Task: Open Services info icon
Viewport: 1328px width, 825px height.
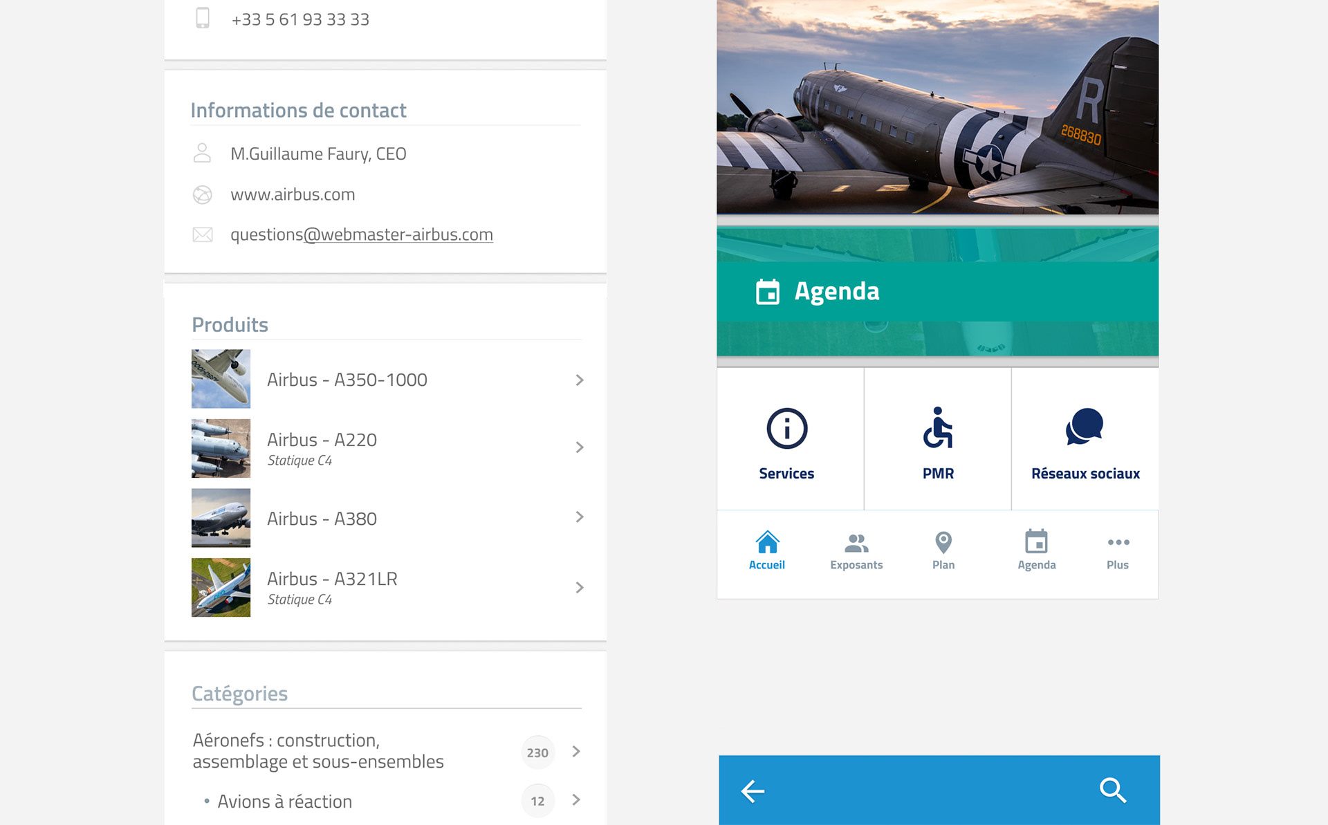Action: pos(787,428)
